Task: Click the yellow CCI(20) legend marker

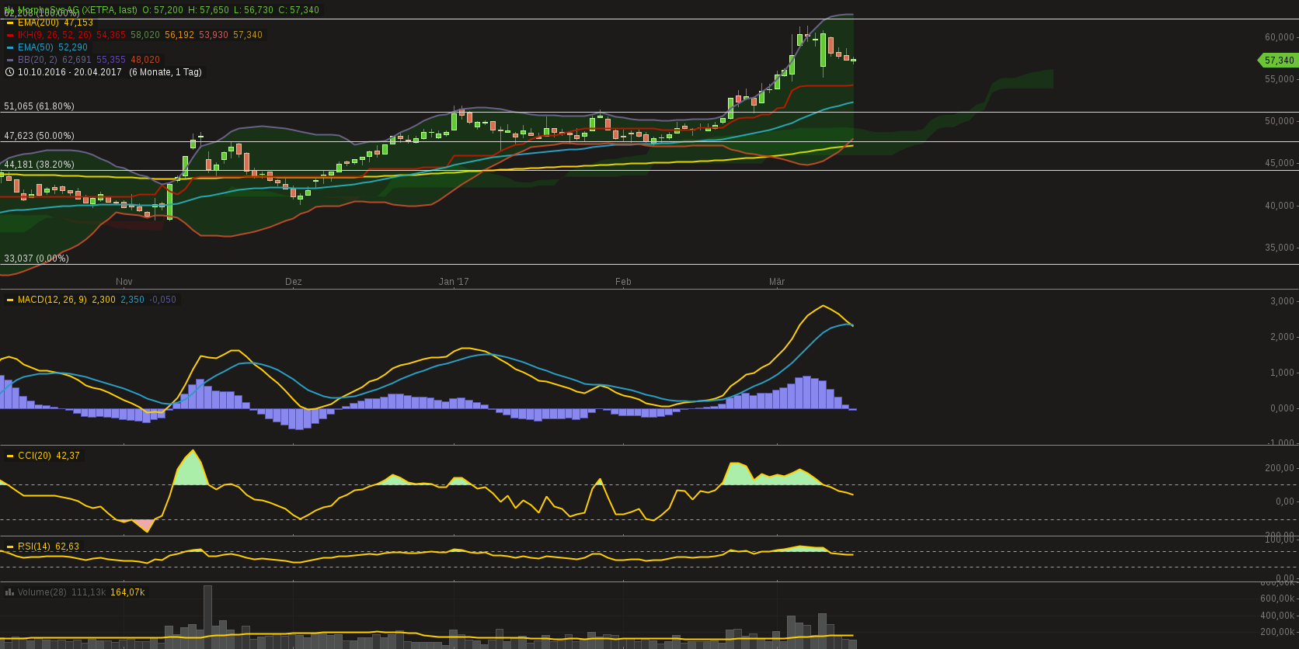Action: (10, 456)
